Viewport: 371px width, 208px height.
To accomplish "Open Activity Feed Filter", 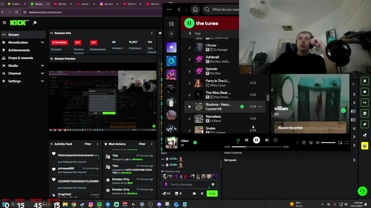I will pyautogui.click(x=88, y=144).
